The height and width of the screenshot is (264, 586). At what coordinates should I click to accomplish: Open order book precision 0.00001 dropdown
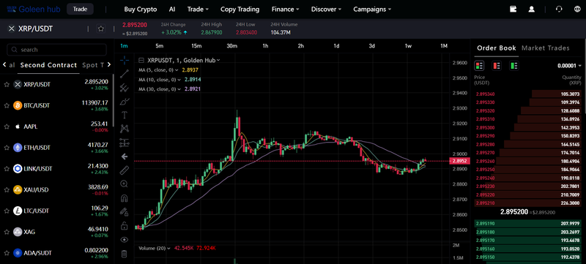coord(570,66)
